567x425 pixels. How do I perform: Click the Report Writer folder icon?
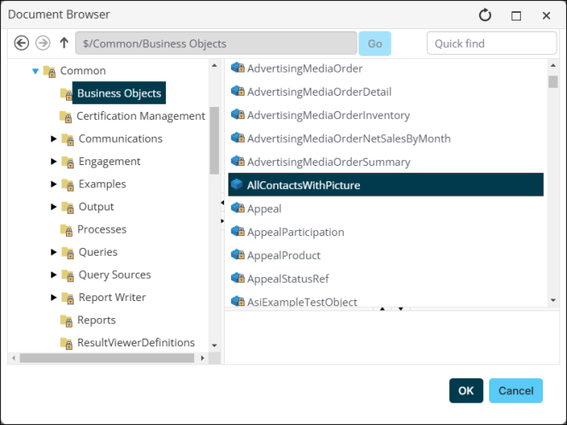68,298
